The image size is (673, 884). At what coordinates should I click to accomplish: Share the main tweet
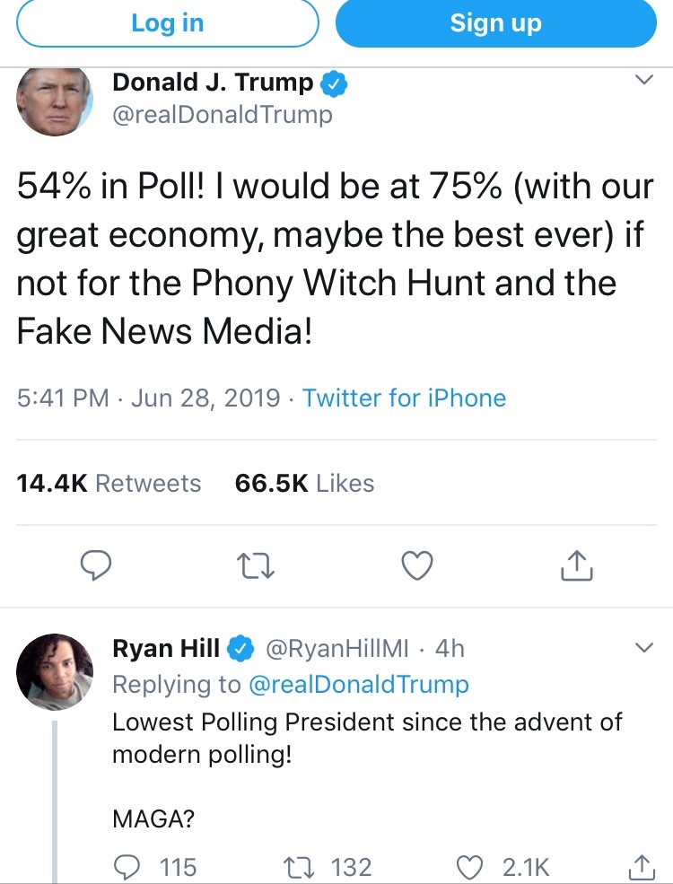pos(576,565)
